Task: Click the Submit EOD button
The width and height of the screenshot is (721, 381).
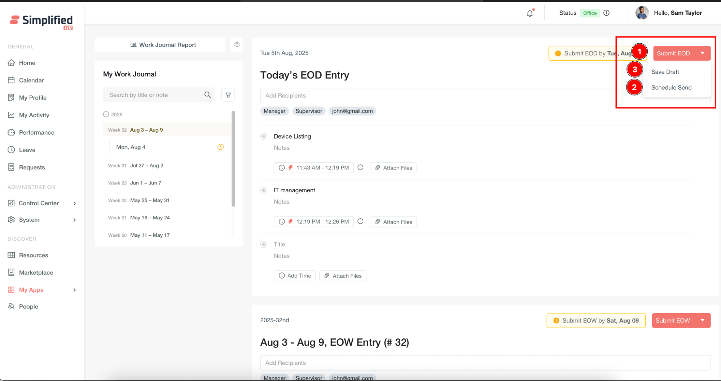Action: 673,53
